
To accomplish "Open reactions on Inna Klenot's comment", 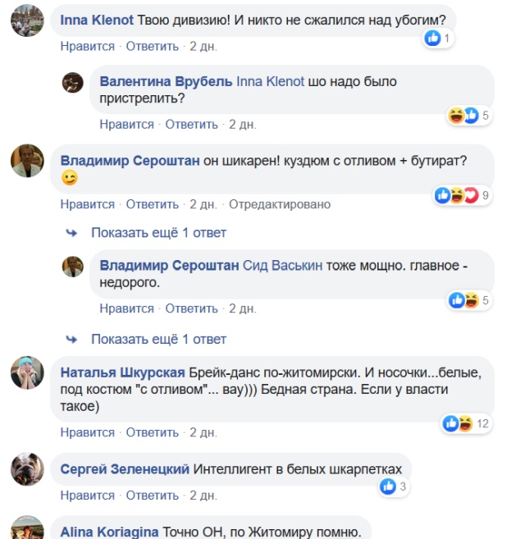I will point(437,39).
